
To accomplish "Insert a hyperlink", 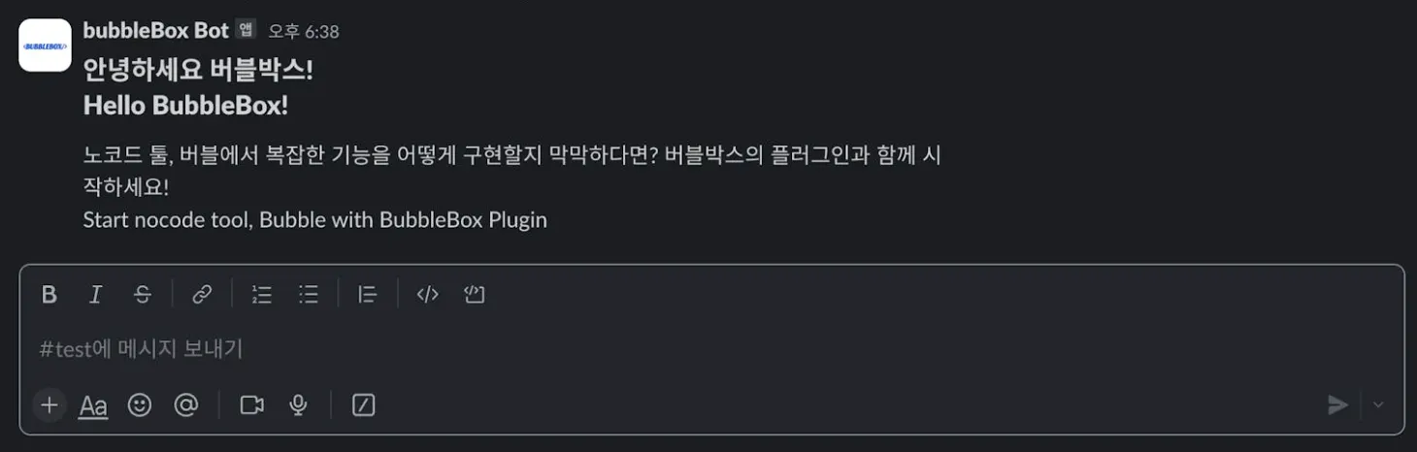I will [202, 295].
